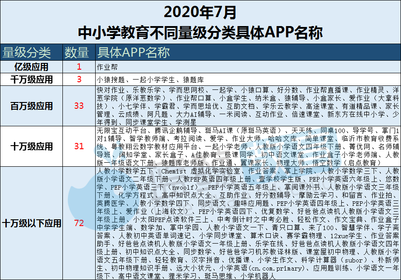Select the subtitle "中小学教育不同量级分类具体APP名称"
401x280 pixels.
coord(200,33)
